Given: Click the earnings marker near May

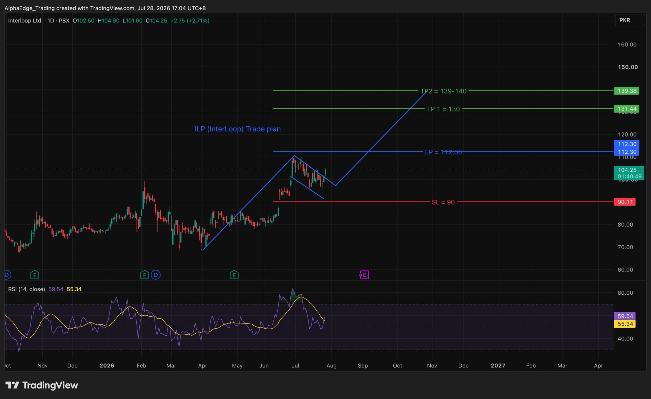Looking at the screenshot, I should click(x=234, y=275).
